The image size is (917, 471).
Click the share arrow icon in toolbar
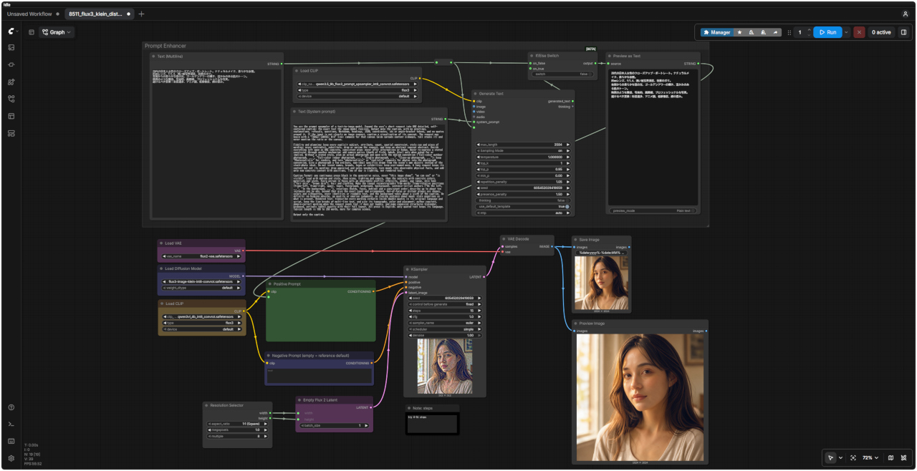point(775,32)
